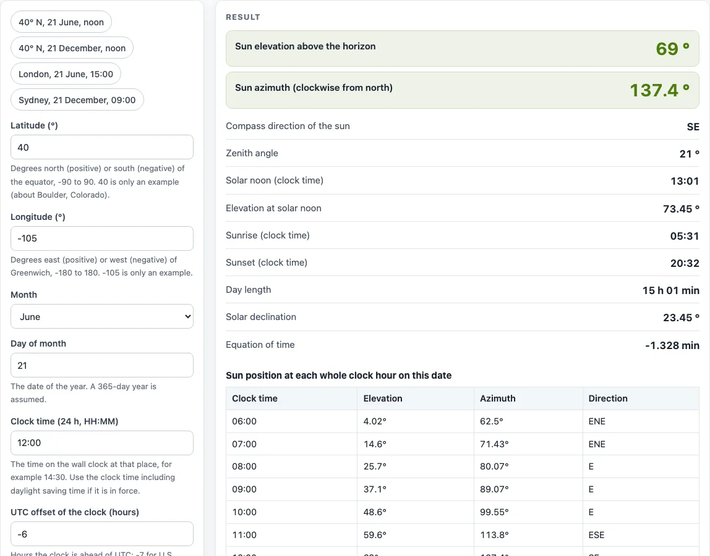710x556 pixels.
Task: Click the Sun elevation above the horizon label
Action: pos(305,46)
